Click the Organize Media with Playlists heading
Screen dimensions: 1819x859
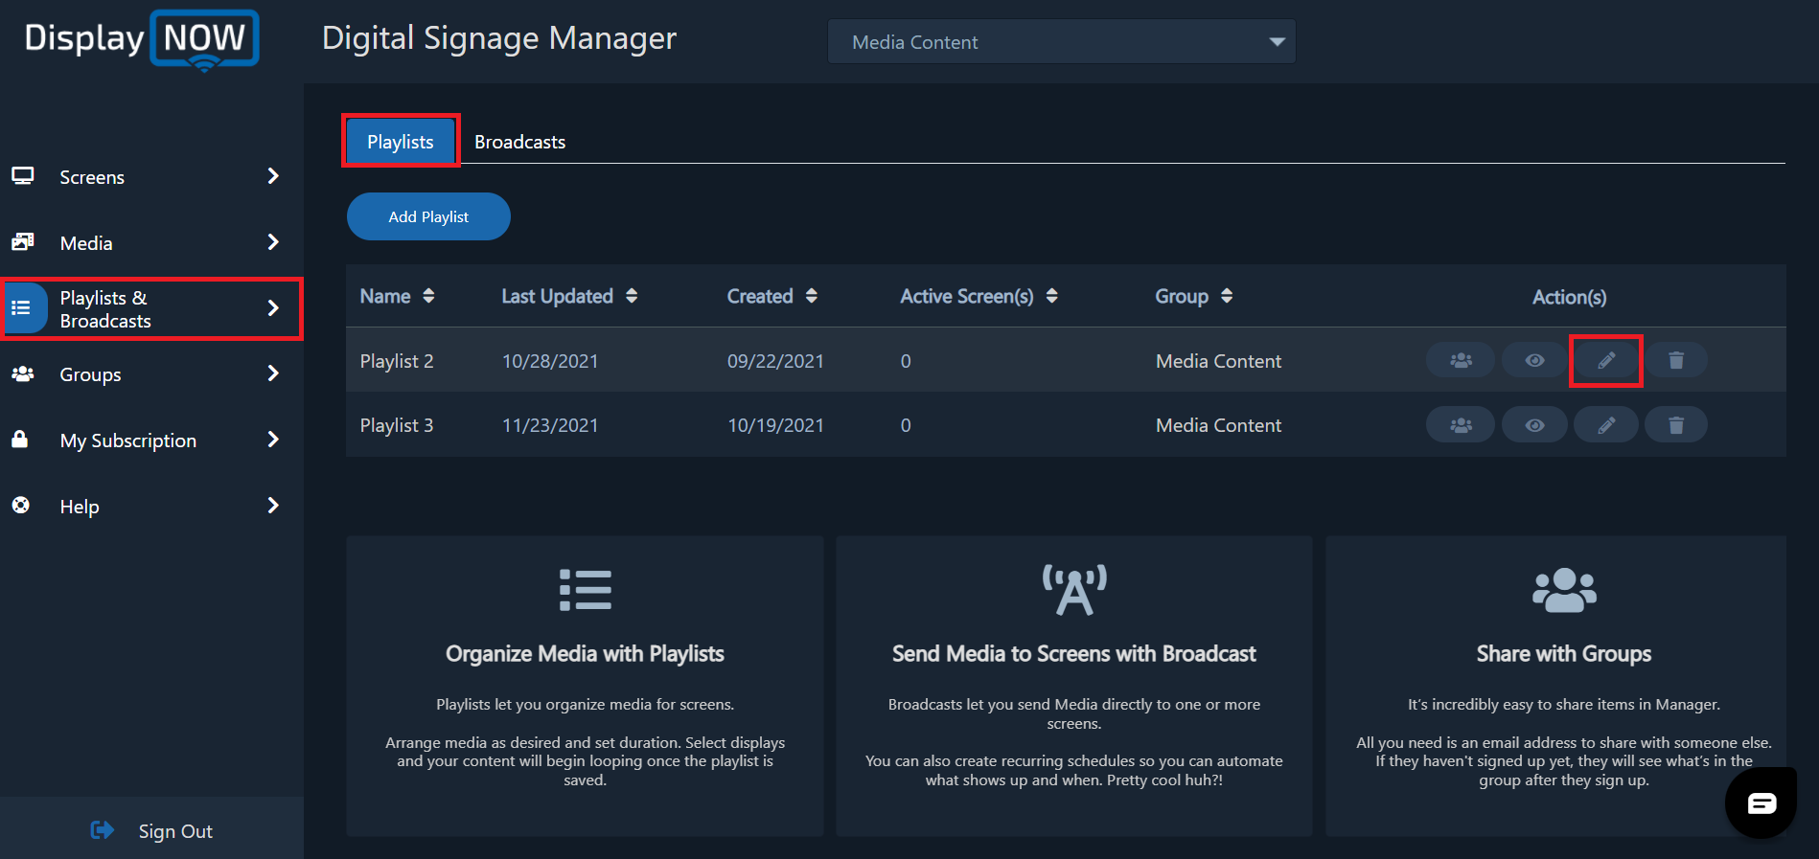(585, 654)
